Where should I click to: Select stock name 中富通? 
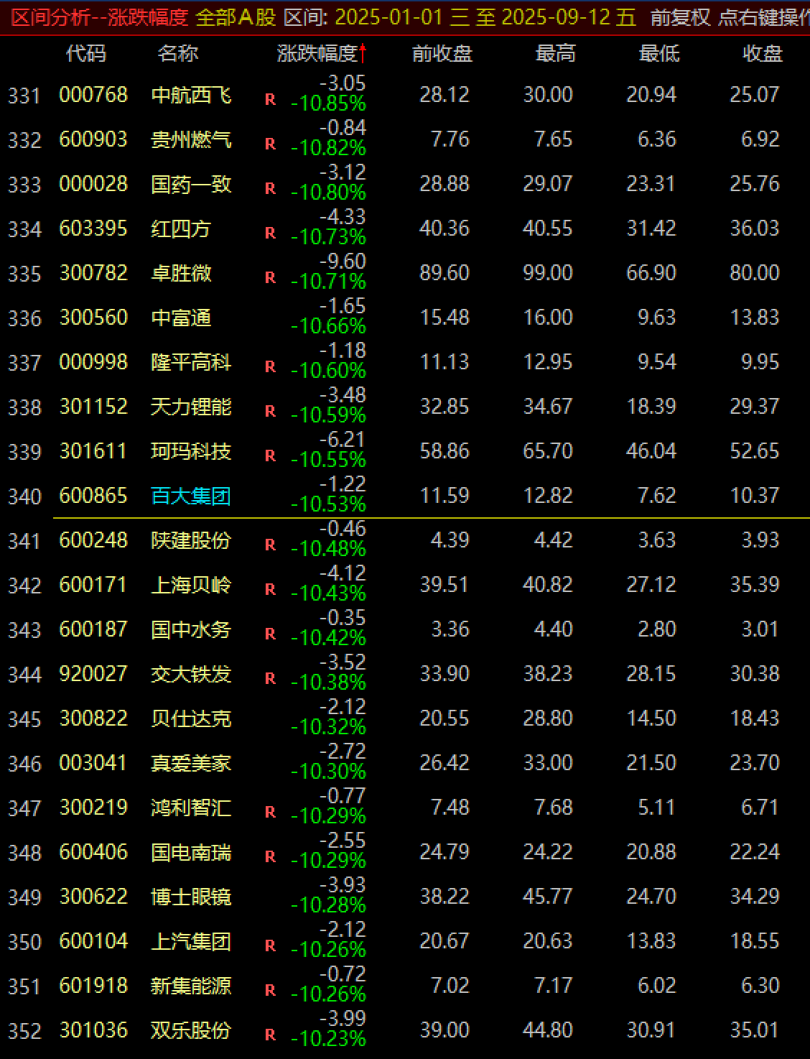tap(181, 318)
